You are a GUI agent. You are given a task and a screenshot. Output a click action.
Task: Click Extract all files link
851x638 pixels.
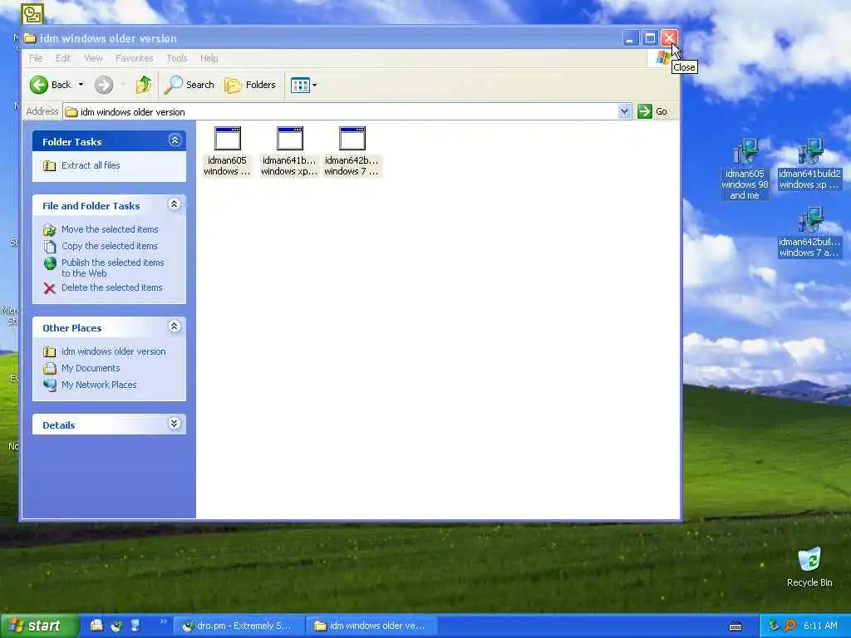tap(91, 165)
